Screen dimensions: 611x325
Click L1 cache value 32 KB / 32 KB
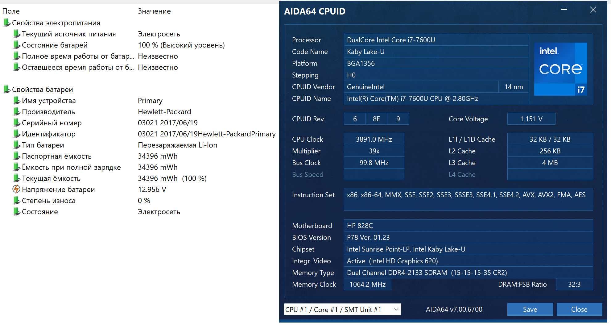tap(550, 139)
